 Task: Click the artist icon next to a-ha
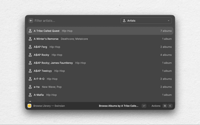point(30,87)
